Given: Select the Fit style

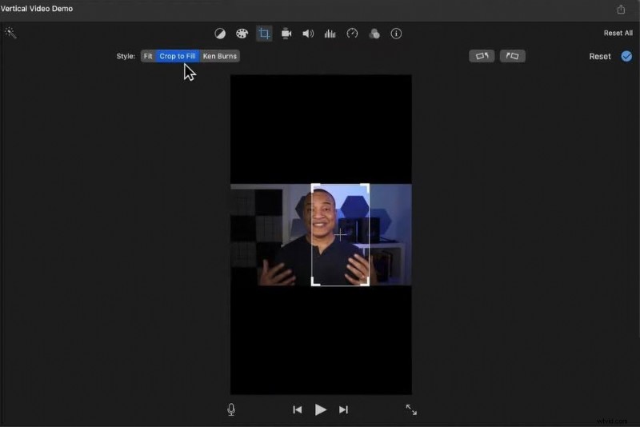Looking at the screenshot, I should (148, 56).
